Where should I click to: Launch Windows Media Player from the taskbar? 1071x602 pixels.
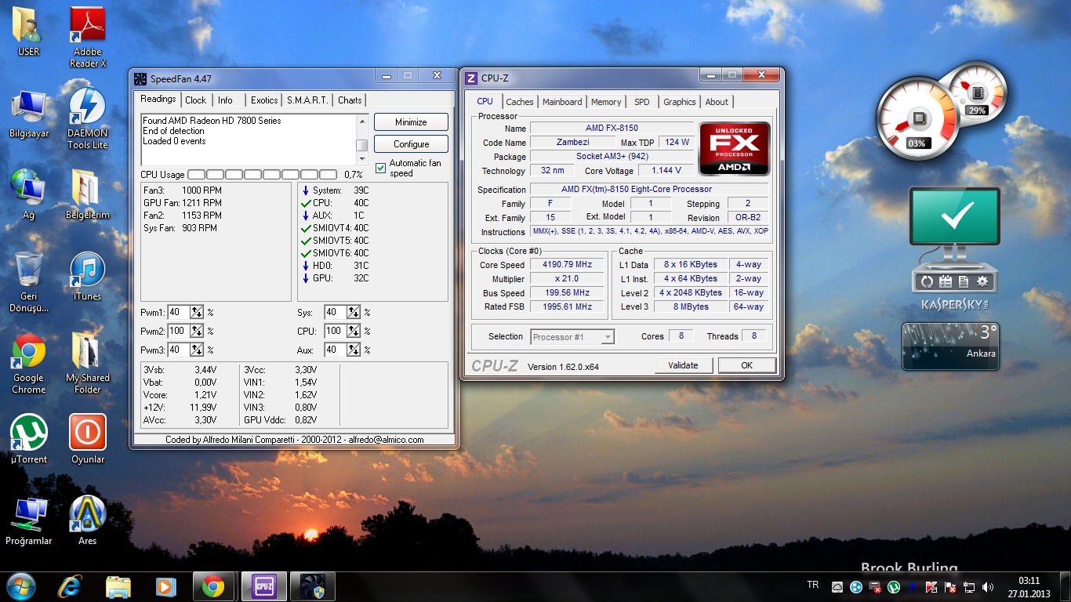(x=165, y=586)
